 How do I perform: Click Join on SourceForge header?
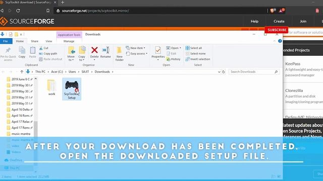click(x=303, y=21)
